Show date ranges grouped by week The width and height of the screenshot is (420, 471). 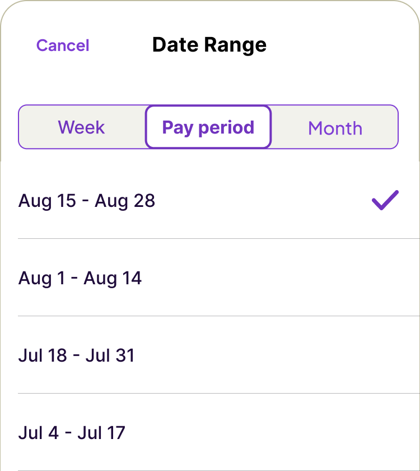82,127
